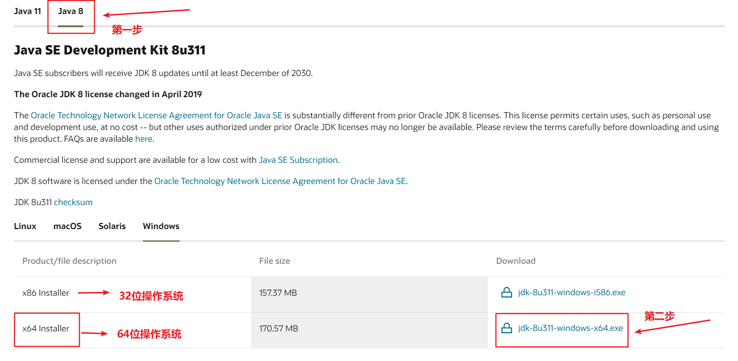Click the 'Java SE Development Kit 8u311' heading
This screenshot has height=361, width=738.
tap(110, 50)
